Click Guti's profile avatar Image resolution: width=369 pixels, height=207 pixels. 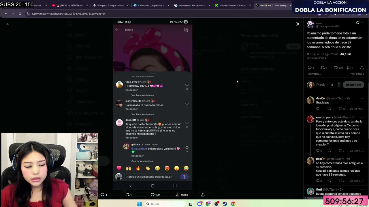[x=310, y=191]
